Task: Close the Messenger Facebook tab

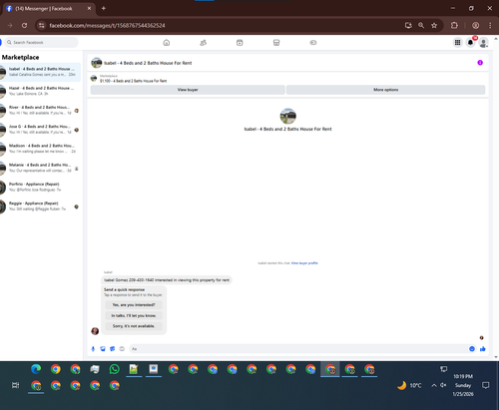Action: [89, 8]
